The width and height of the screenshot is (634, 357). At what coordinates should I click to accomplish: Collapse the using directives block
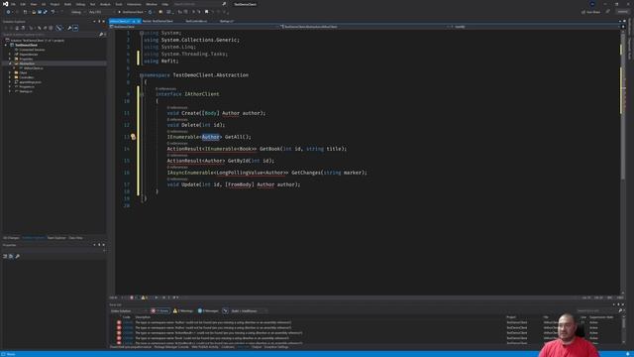coord(141,33)
